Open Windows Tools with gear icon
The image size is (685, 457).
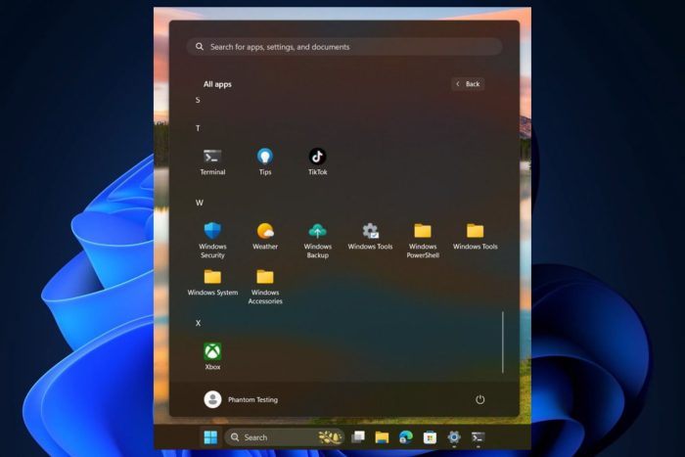[370, 237]
